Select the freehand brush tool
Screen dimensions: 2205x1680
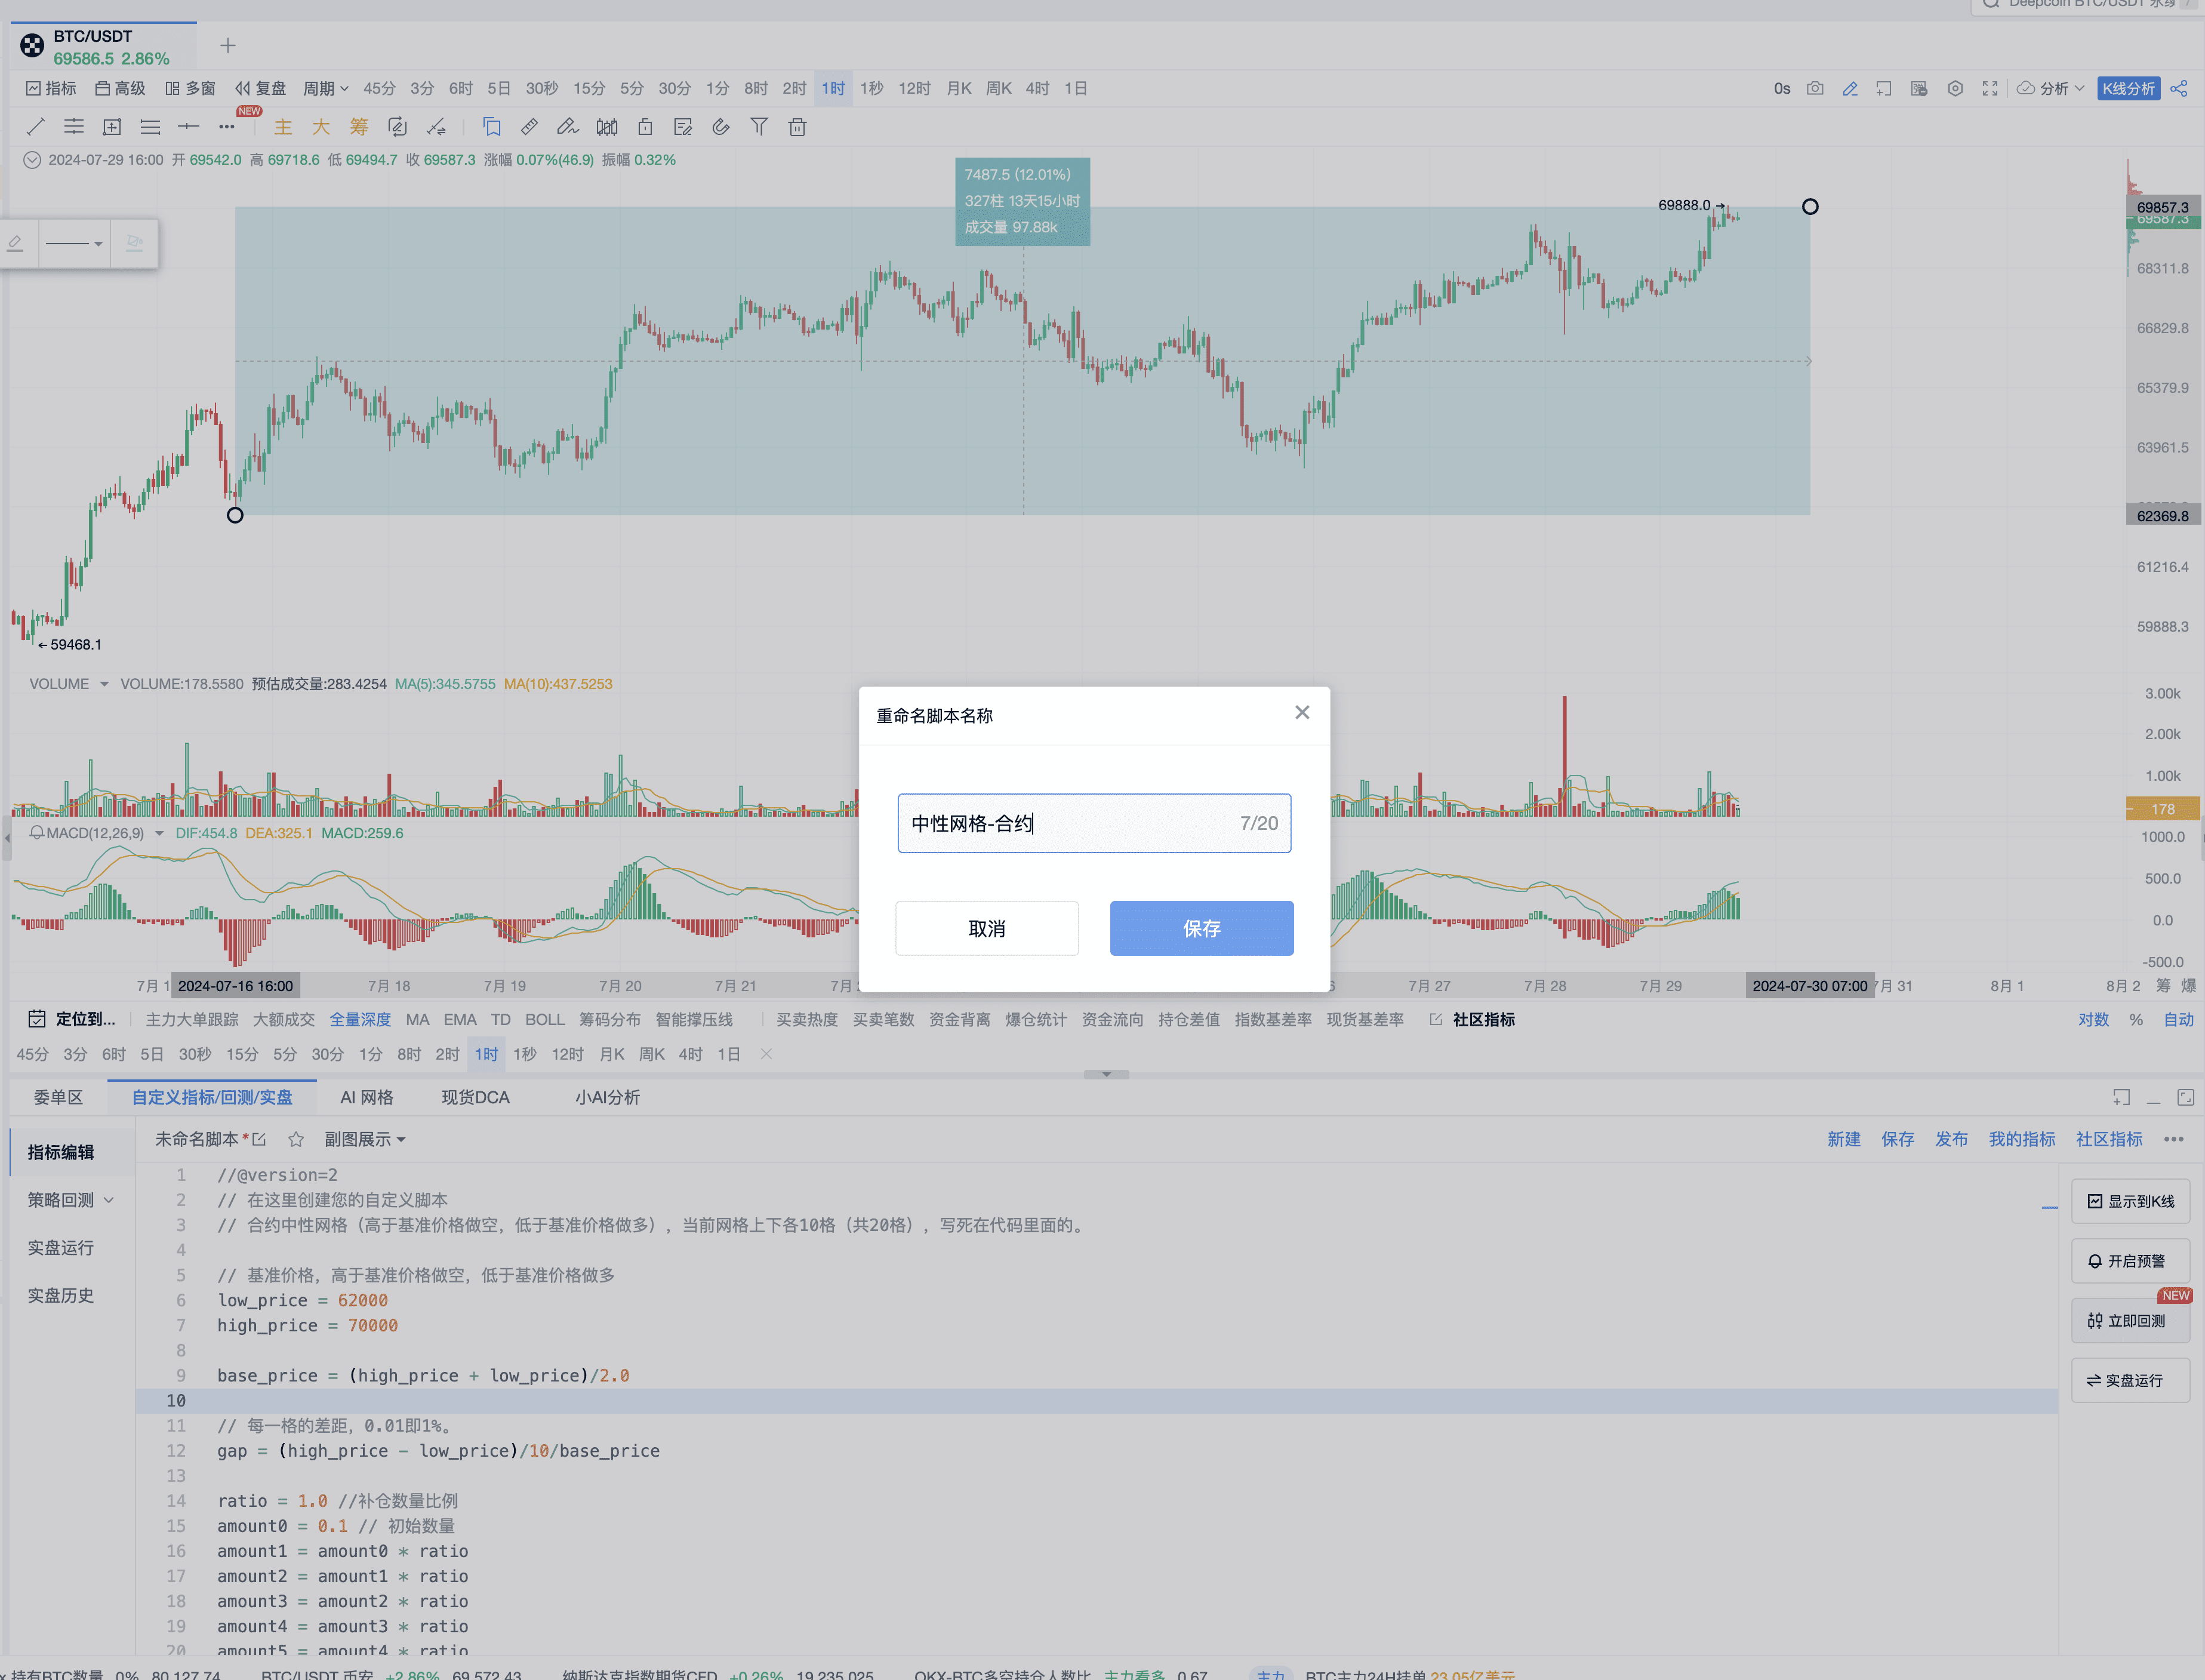[x=568, y=127]
